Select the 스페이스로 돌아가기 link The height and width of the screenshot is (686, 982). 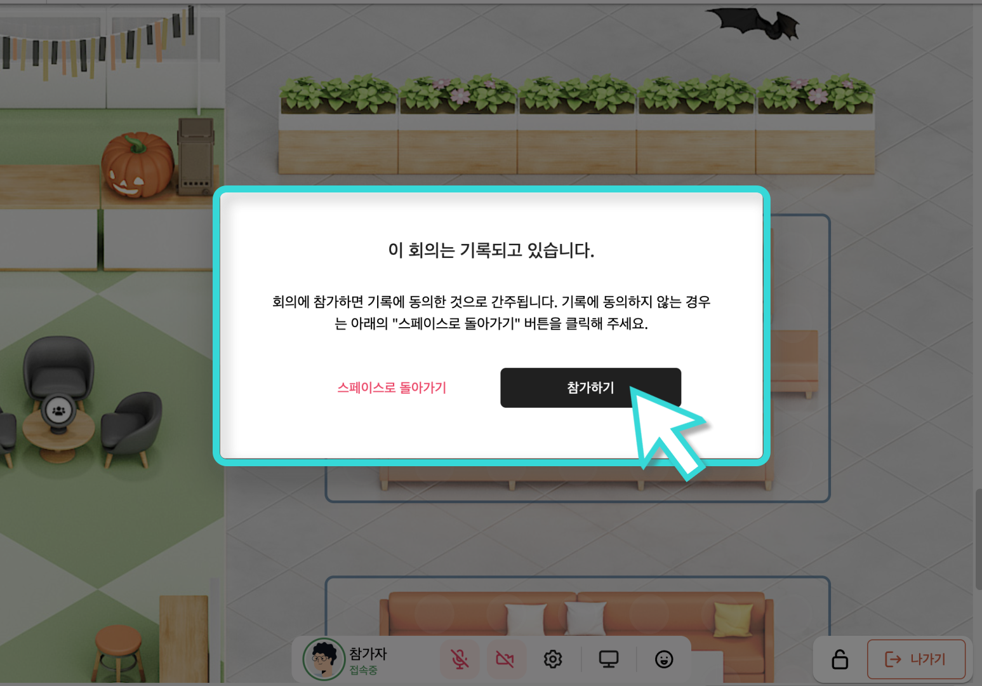392,387
